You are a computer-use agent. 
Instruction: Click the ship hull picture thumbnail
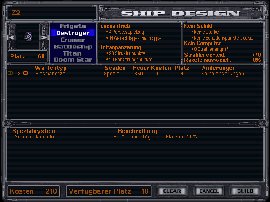coord(27,37)
